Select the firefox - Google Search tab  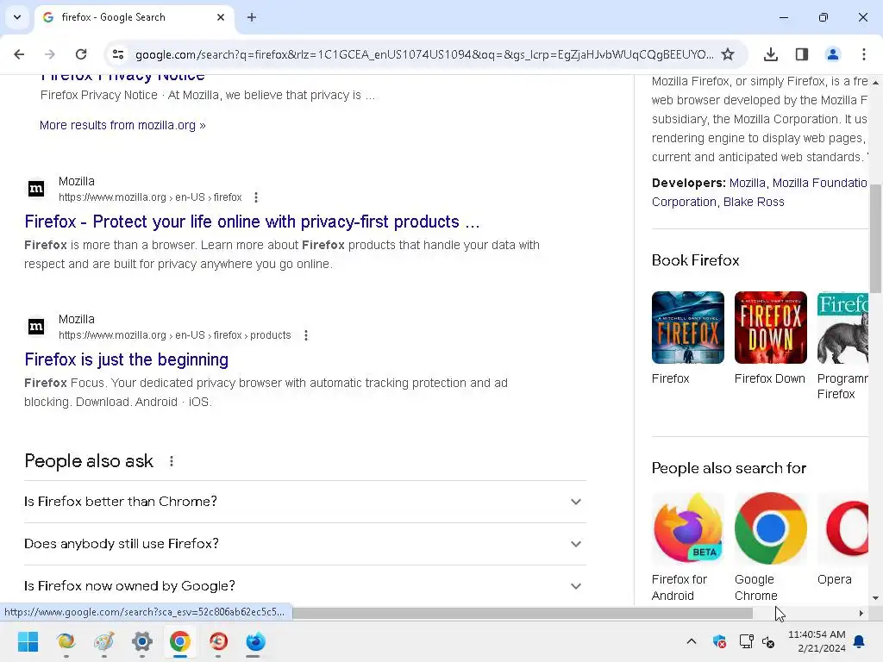(134, 17)
